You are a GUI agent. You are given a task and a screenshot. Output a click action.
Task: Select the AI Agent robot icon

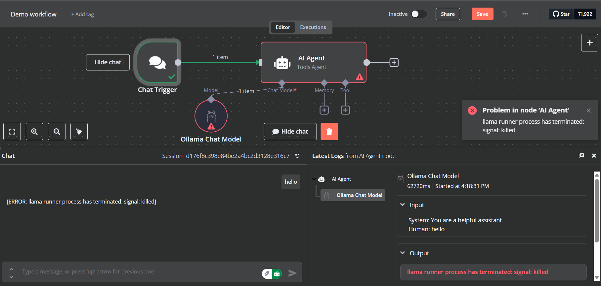pyautogui.click(x=282, y=62)
